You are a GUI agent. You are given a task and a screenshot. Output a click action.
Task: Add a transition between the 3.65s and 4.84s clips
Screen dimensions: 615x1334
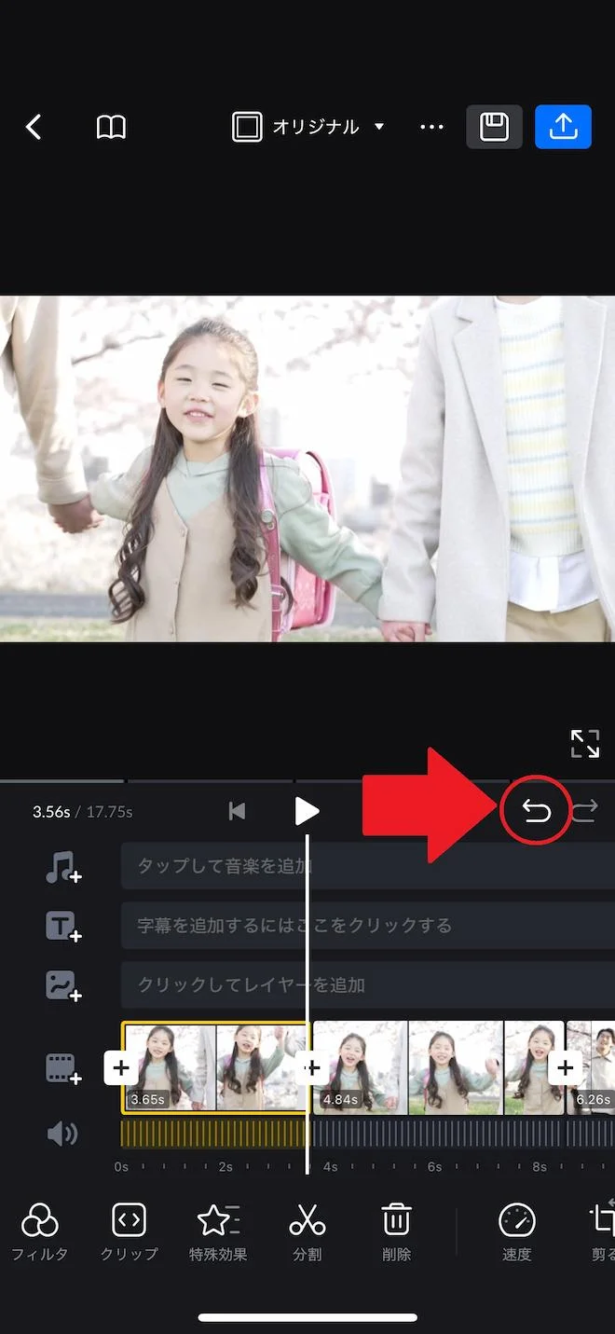tap(313, 1067)
